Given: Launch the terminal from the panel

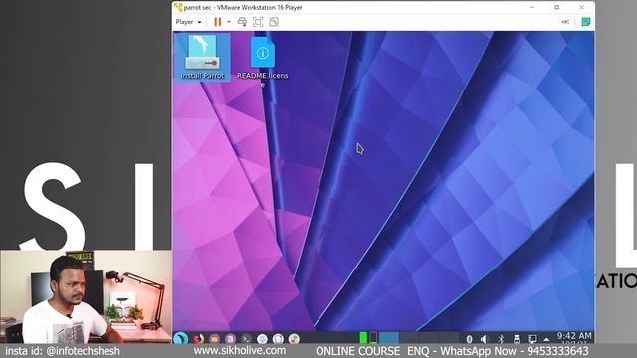Looking at the screenshot, I should (x=246, y=338).
